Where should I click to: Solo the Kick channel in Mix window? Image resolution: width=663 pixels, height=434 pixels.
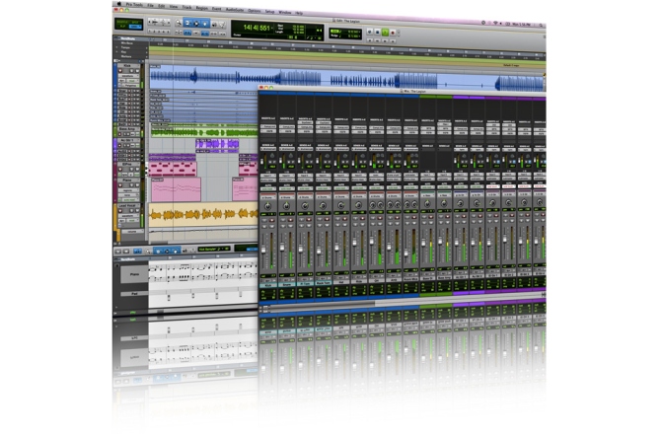264,226
